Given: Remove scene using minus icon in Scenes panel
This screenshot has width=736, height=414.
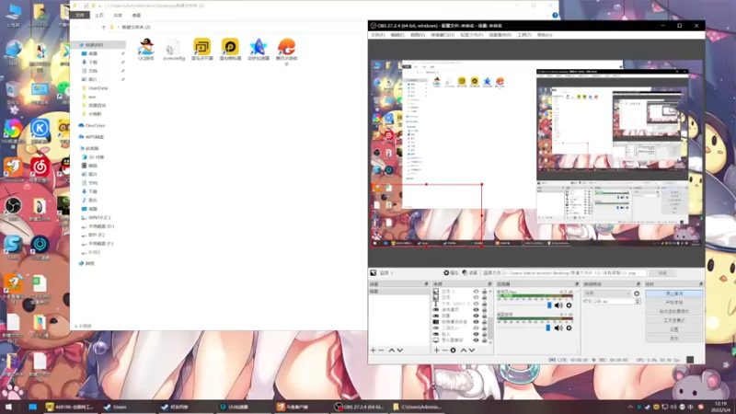Looking at the screenshot, I should pos(381,351).
